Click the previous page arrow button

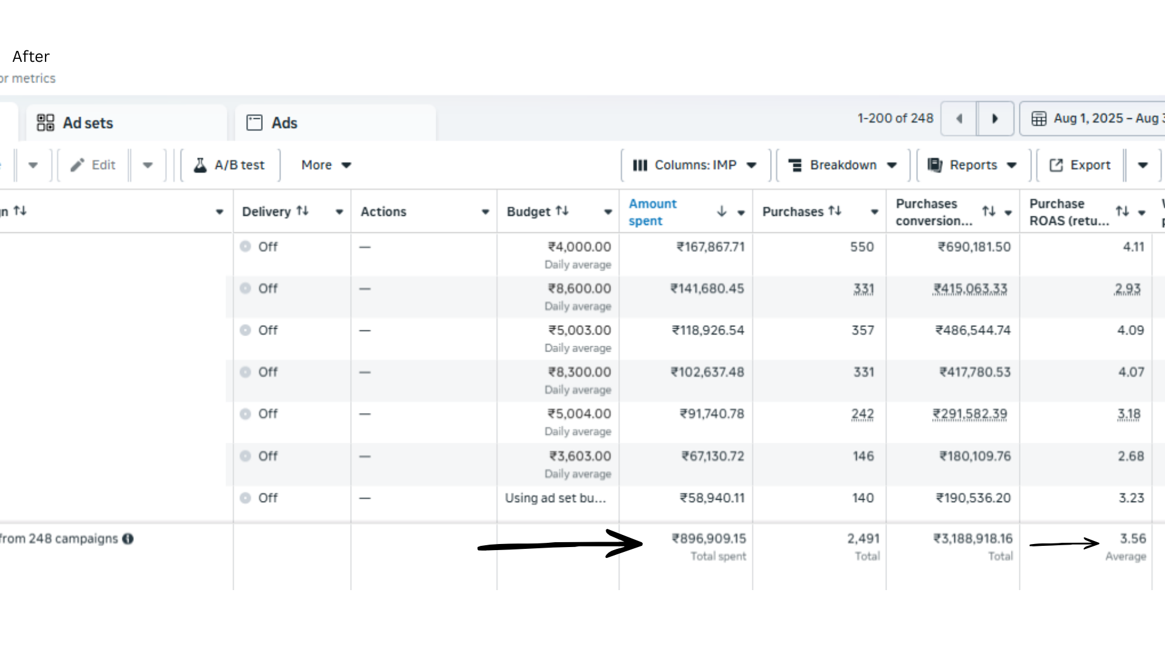[x=959, y=119]
